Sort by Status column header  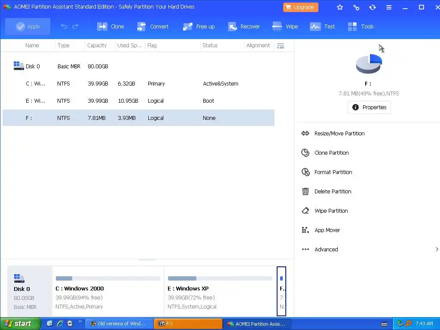(x=210, y=46)
